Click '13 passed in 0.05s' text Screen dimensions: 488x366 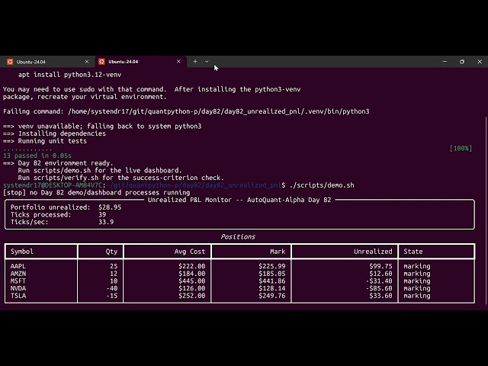[x=37, y=156]
